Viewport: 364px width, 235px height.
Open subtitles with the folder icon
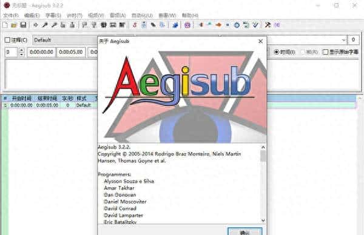pos(14,25)
